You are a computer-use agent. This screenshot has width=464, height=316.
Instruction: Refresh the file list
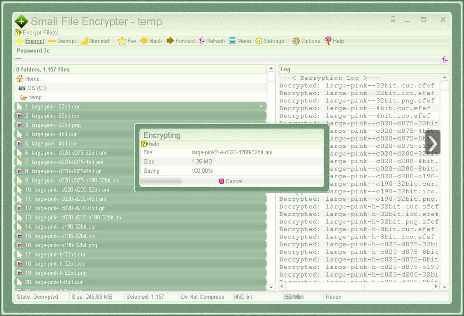tap(212, 41)
